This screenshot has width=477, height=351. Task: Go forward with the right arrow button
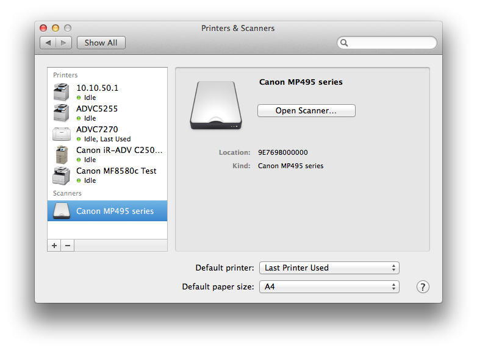[x=63, y=43]
